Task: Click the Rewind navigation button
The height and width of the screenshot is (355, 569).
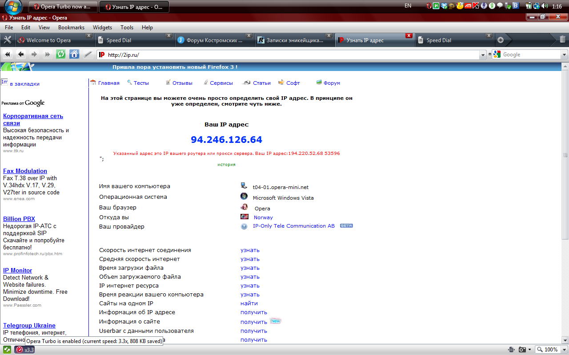Action: coord(8,54)
